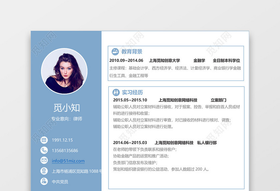Click the line 在老师的带领下负责联系和接待客户
Image resolution: width=280 pixels, height=191 pixels.
145,149
